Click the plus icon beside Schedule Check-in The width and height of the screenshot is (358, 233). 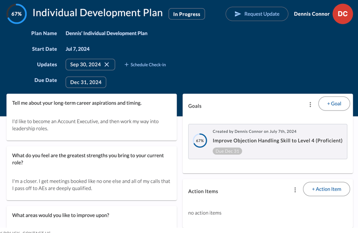[x=126, y=65]
